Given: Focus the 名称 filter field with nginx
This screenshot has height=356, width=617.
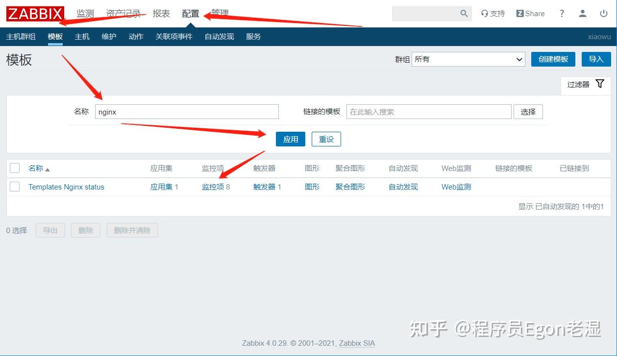Looking at the screenshot, I should (x=187, y=112).
